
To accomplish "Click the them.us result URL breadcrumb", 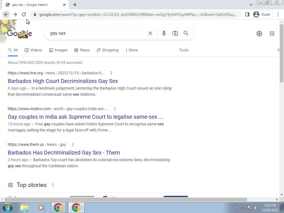I will pos(37,144).
